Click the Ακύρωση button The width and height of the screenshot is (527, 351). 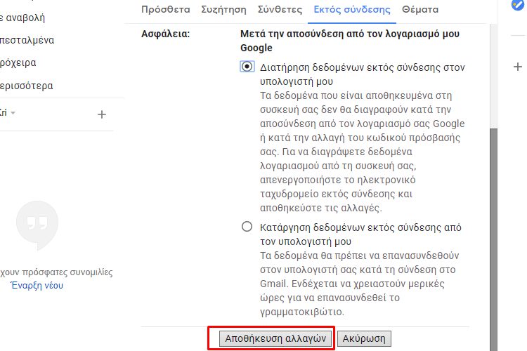(x=364, y=338)
